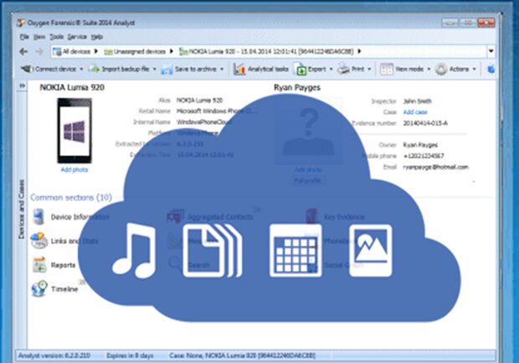Click the Print toolbar icon
Screen dimensions: 519x363
click(343, 69)
